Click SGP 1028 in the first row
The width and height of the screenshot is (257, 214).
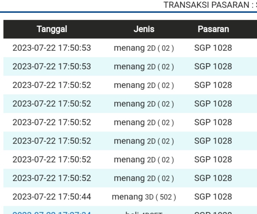(213, 48)
